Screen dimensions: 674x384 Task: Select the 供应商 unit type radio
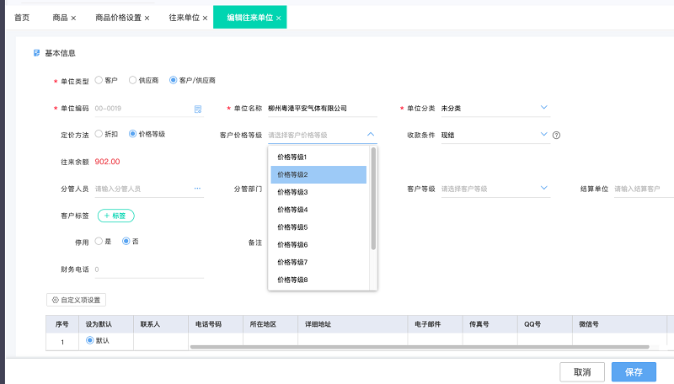coord(133,80)
